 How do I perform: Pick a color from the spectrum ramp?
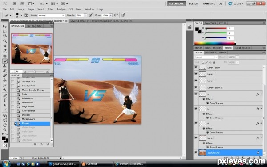coord(215,43)
